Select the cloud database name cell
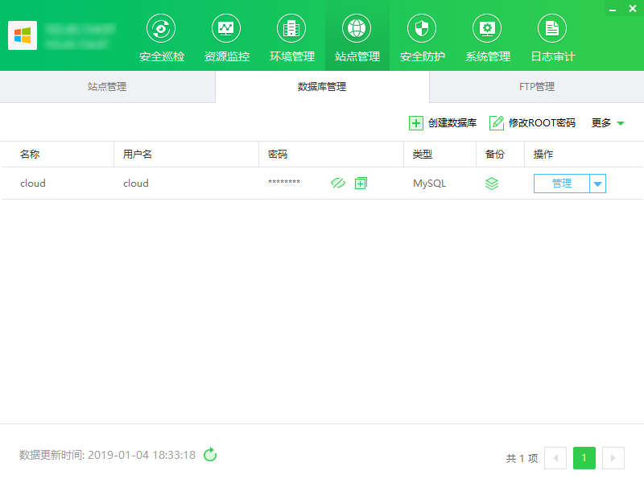The width and height of the screenshot is (644, 483). (33, 184)
